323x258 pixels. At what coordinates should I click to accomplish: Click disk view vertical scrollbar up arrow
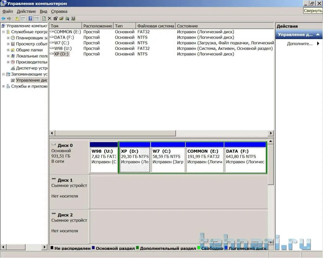pyautogui.click(x=271, y=141)
